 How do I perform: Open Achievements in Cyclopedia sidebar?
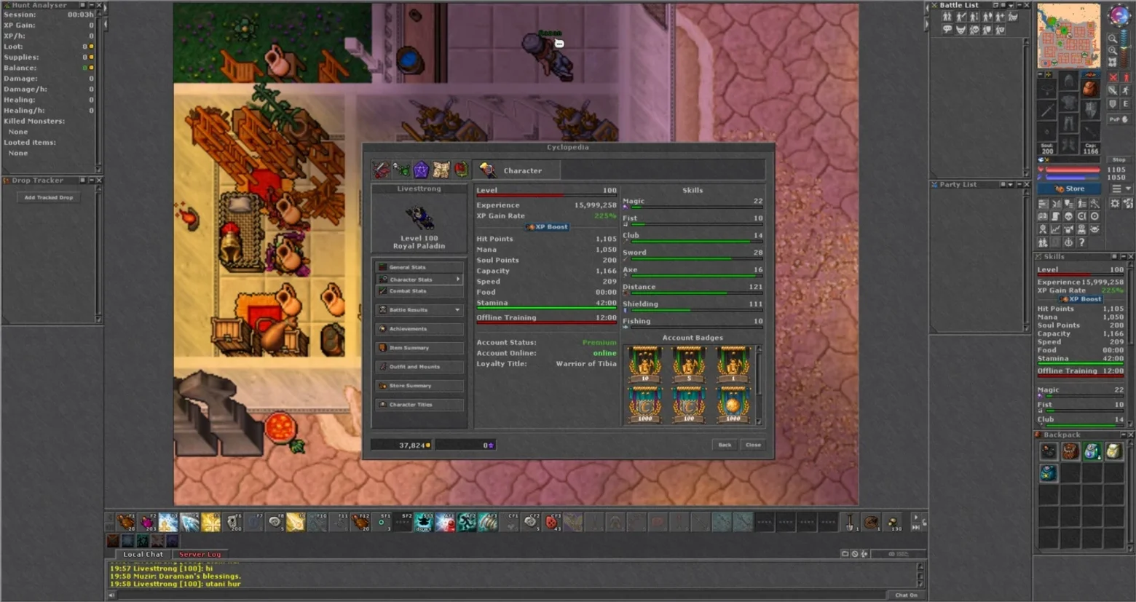click(419, 329)
